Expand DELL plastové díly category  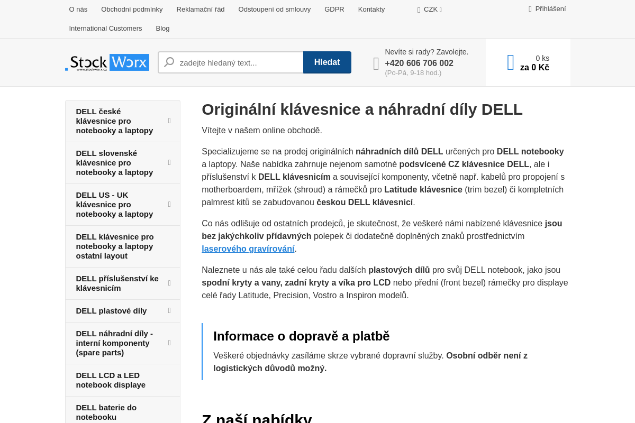(x=169, y=310)
